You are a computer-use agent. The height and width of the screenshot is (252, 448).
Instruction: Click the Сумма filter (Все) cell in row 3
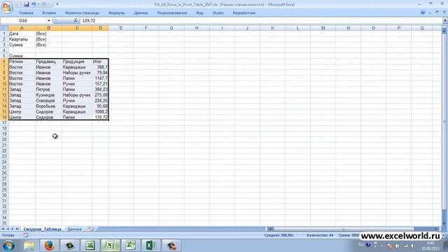(x=48, y=45)
